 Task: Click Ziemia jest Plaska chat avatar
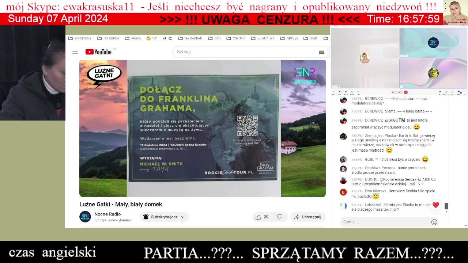[x=343, y=137]
